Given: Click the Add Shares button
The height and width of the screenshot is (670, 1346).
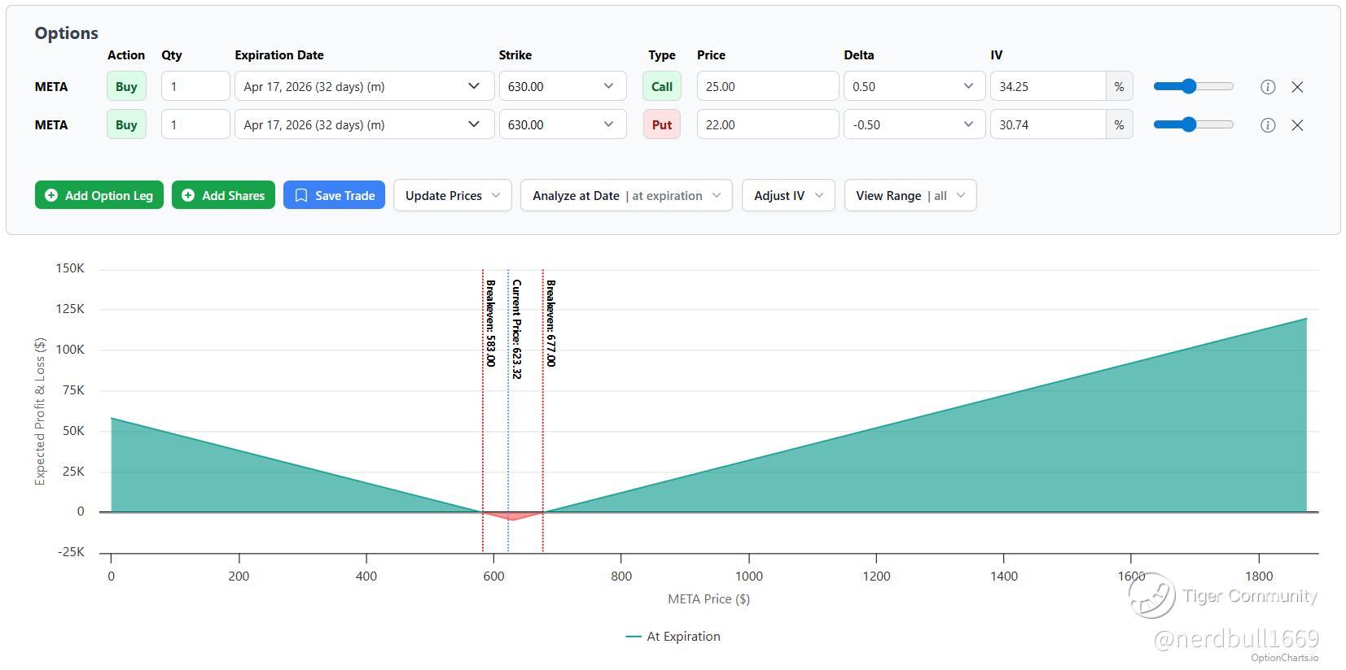Looking at the screenshot, I should click(223, 196).
